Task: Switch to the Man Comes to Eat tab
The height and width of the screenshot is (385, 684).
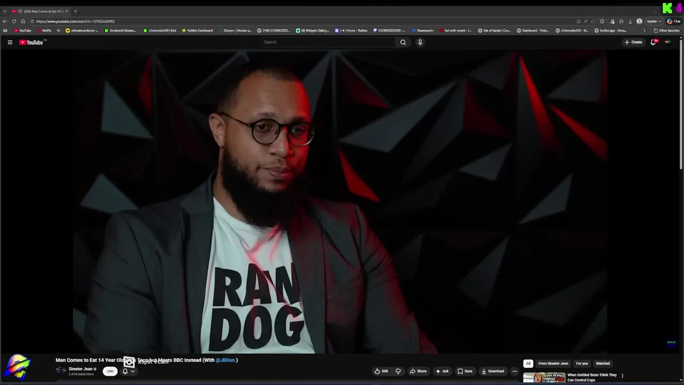Action: coord(40,11)
